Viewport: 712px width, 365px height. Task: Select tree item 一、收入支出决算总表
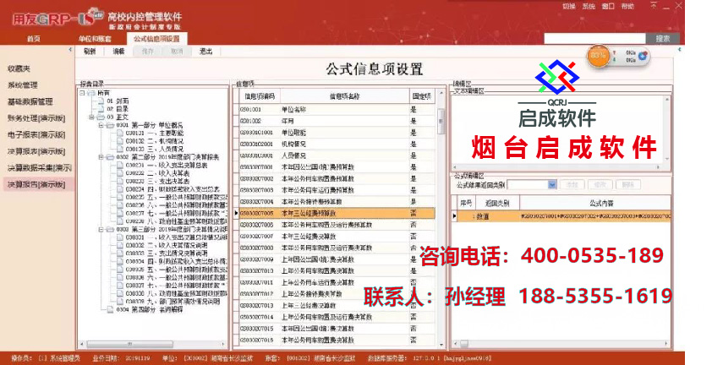[x=167, y=166]
